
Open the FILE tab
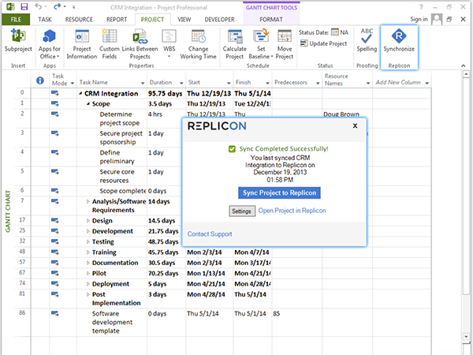[x=16, y=19]
